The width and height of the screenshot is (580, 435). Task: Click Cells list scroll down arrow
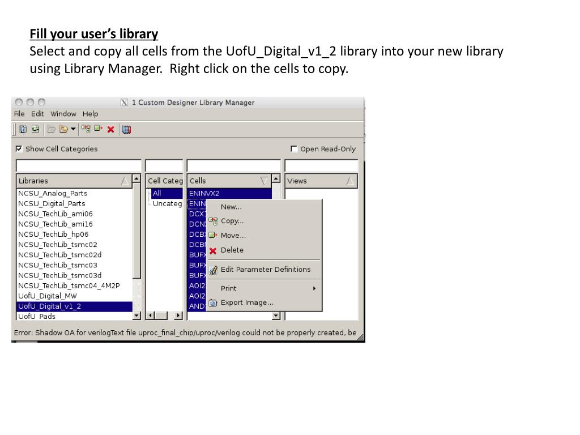tap(276, 316)
